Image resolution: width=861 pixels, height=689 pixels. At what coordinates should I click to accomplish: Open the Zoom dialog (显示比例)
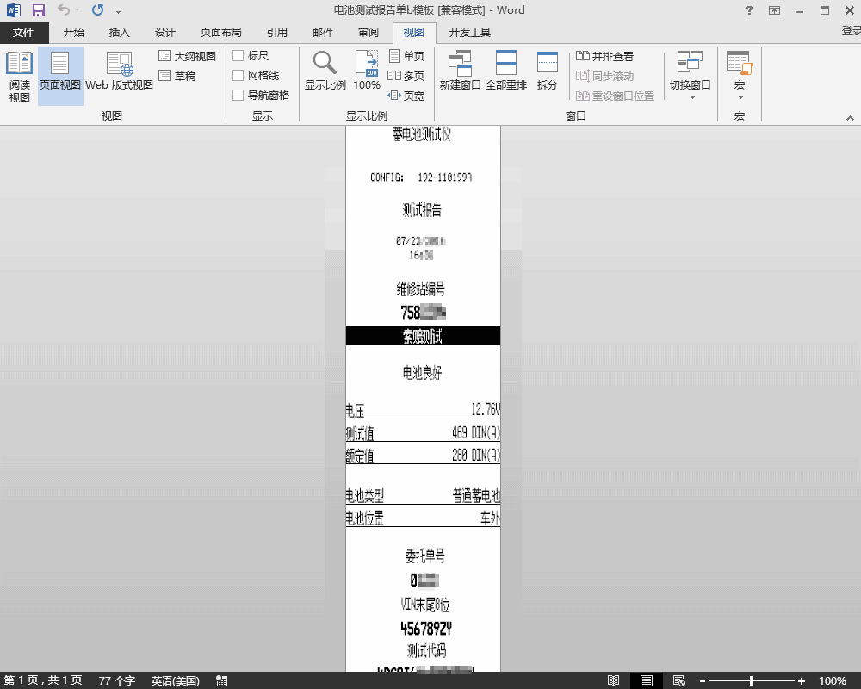[325, 71]
